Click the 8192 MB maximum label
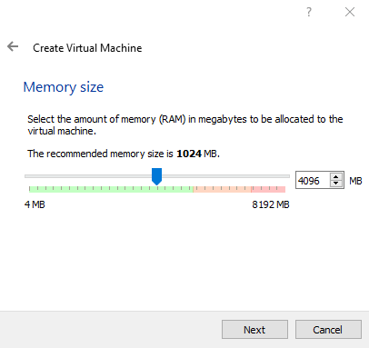Viewport: 369px width, 348px height. tap(271, 204)
